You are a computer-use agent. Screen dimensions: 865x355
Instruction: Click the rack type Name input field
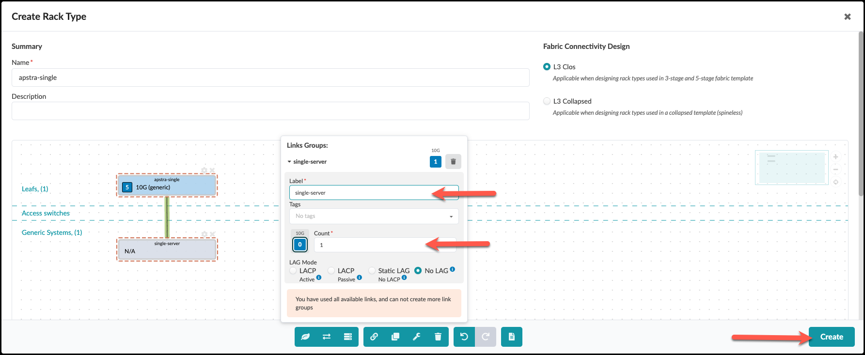click(x=270, y=77)
